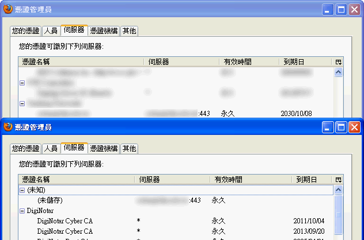This screenshot has height=240, width=364.
Task: Select row expiring 2030/10/08 in back window
Action: [176, 114]
